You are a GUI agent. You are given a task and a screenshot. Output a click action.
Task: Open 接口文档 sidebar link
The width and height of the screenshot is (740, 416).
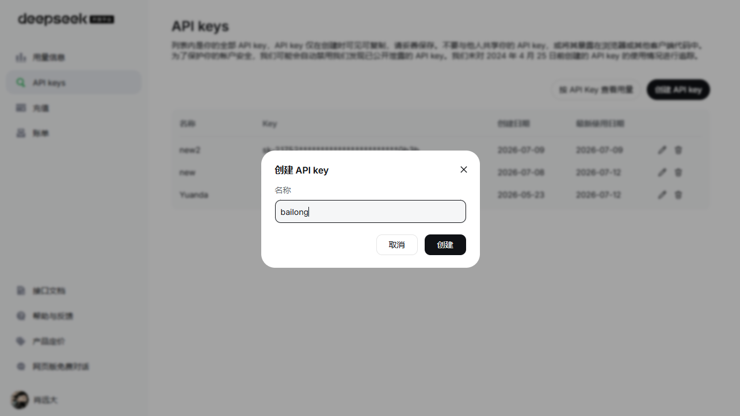coord(74,291)
